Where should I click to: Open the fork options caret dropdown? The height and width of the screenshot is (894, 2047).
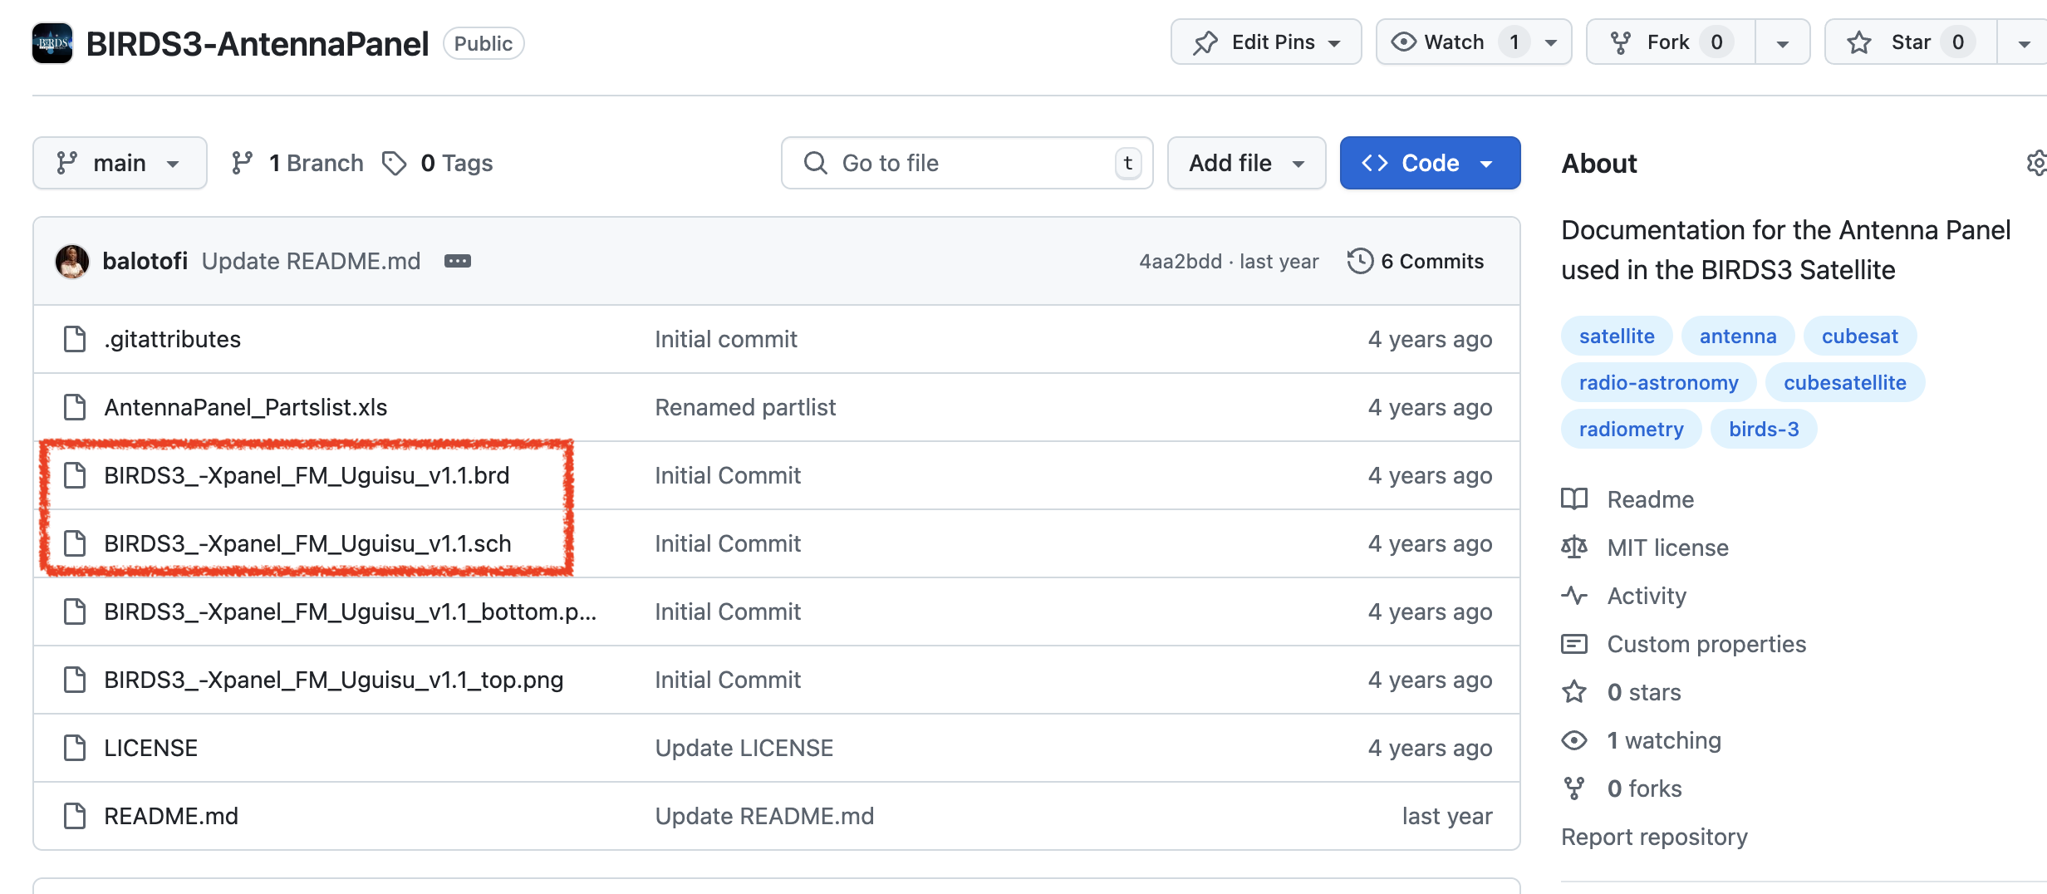pos(1783,42)
